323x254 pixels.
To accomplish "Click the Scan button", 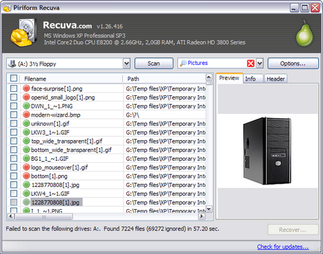I will coord(154,64).
